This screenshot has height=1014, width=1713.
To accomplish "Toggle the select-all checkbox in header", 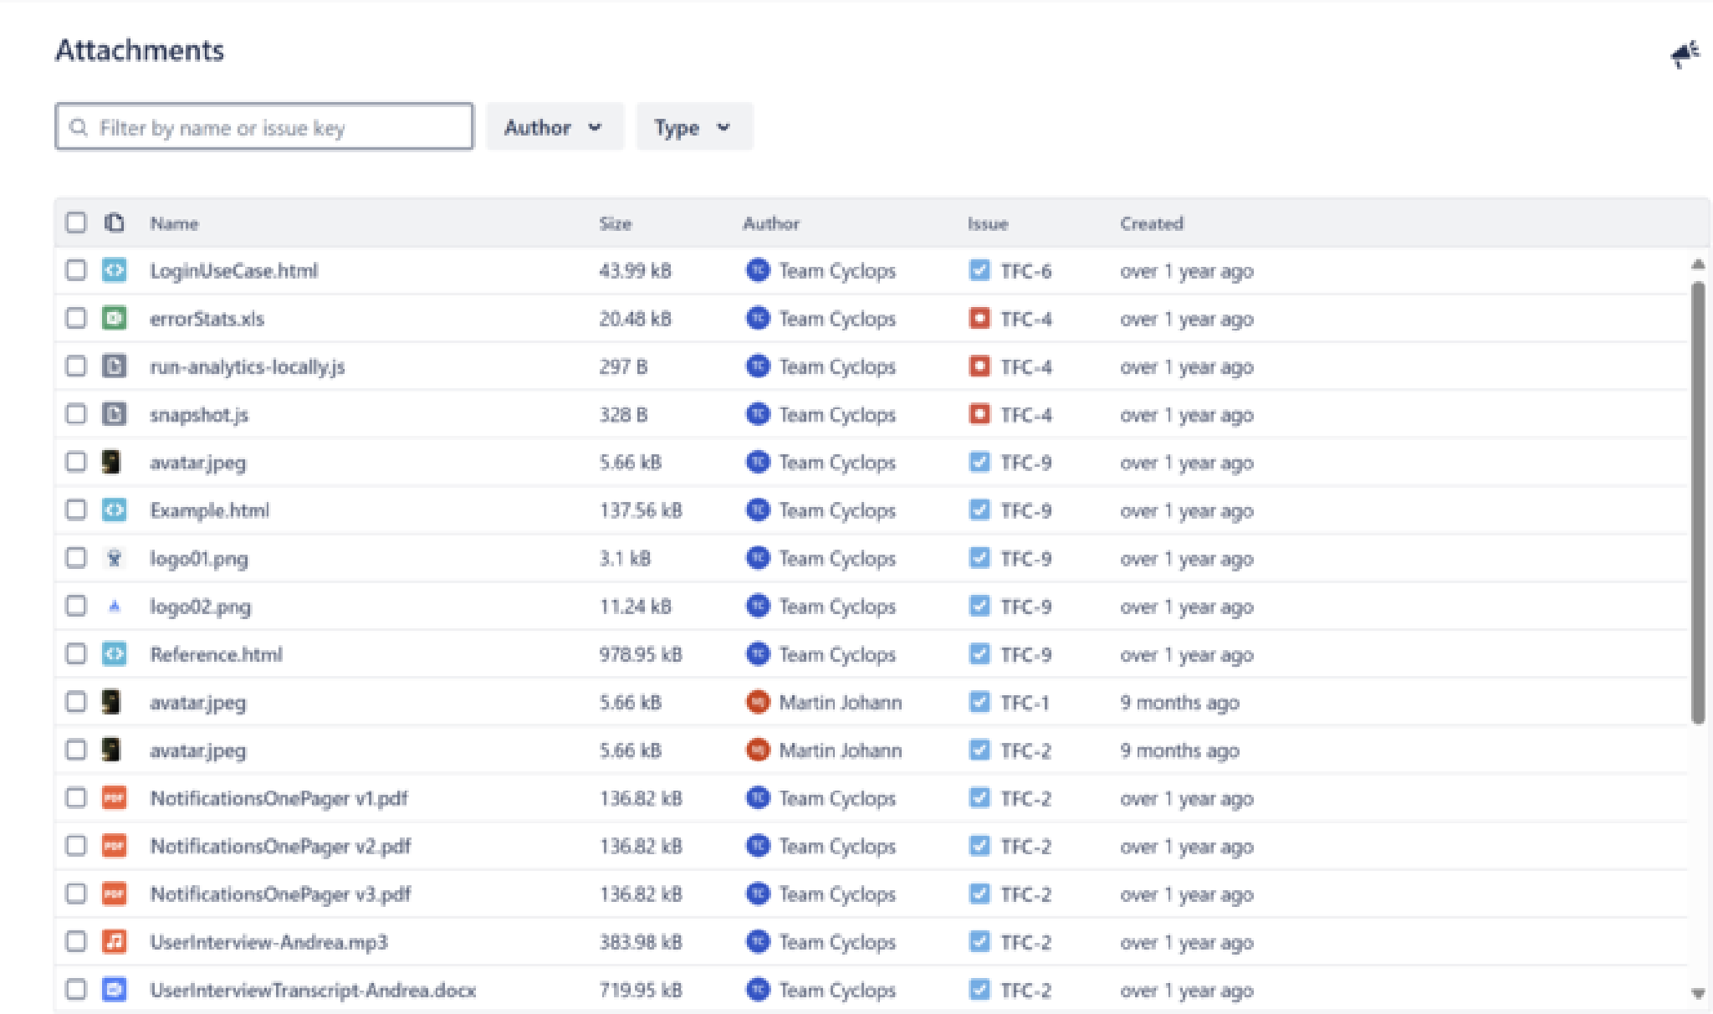I will click(x=76, y=223).
